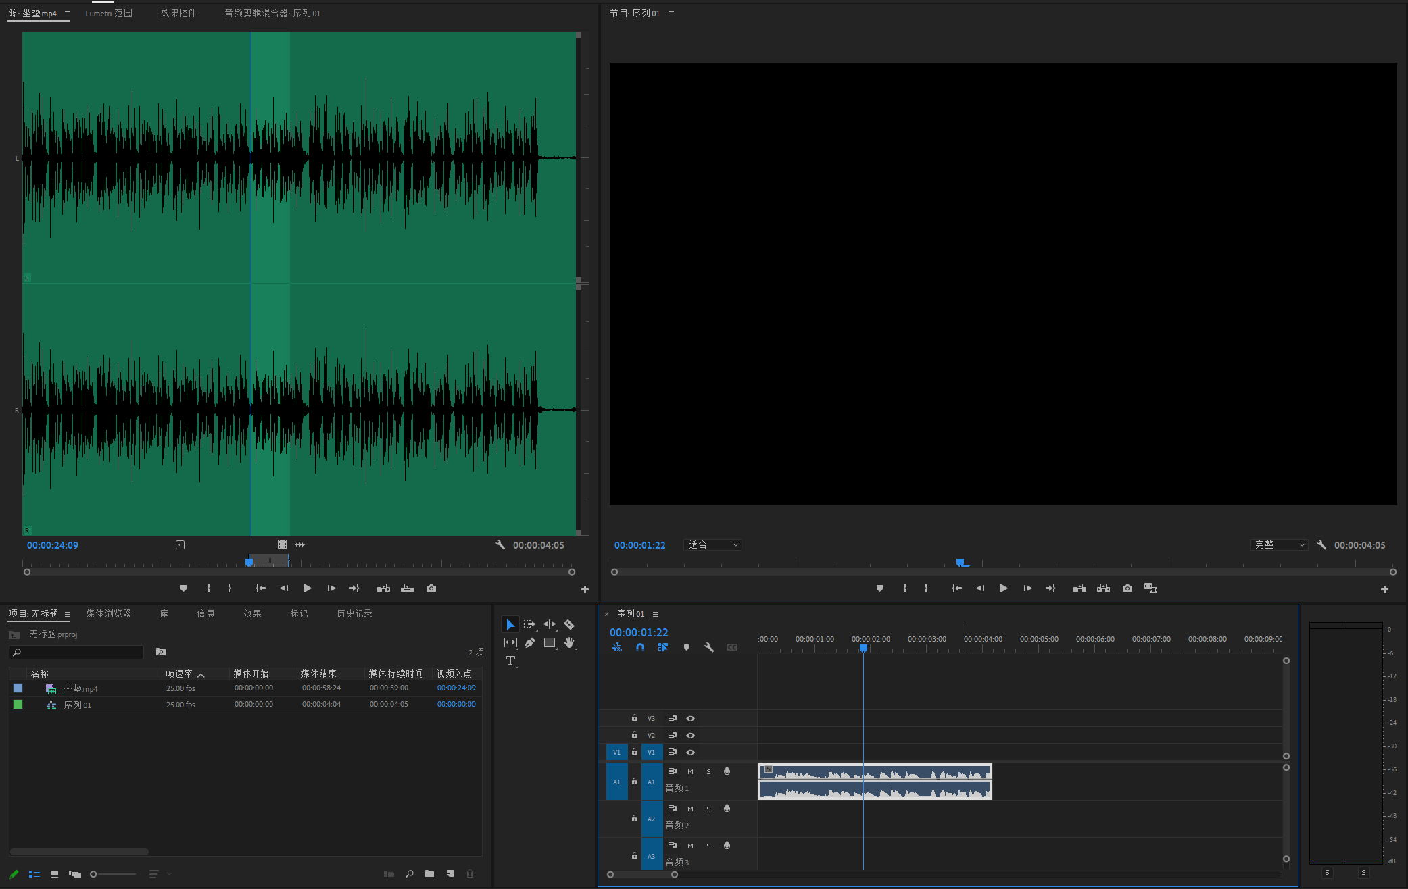Mute audio track A1
Image resolution: width=1408 pixels, height=889 pixels.
click(x=690, y=771)
